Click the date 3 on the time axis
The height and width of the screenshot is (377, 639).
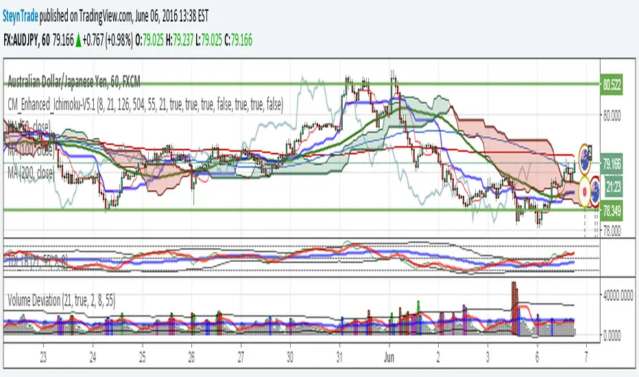tap(487, 357)
